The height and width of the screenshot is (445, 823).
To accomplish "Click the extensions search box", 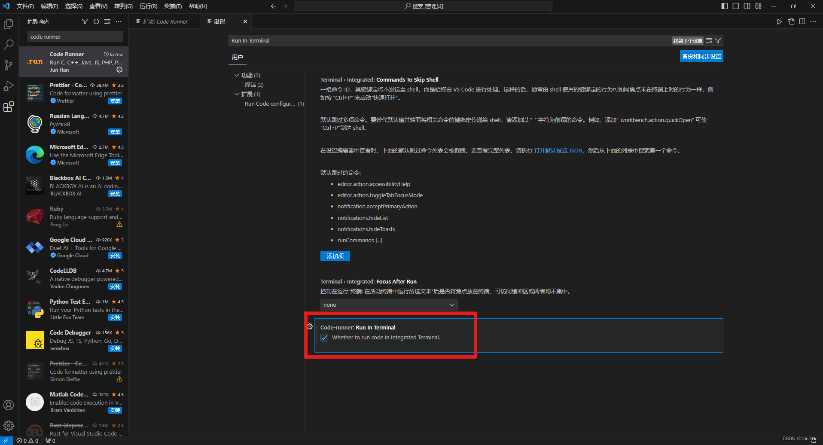I will pyautogui.click(x=75, y=37).
